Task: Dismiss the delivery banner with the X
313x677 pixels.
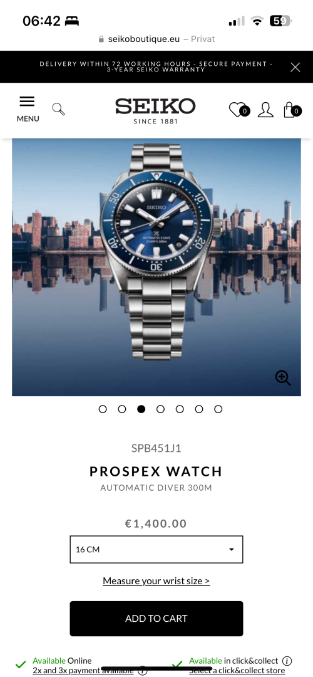Action: [295, 67]
